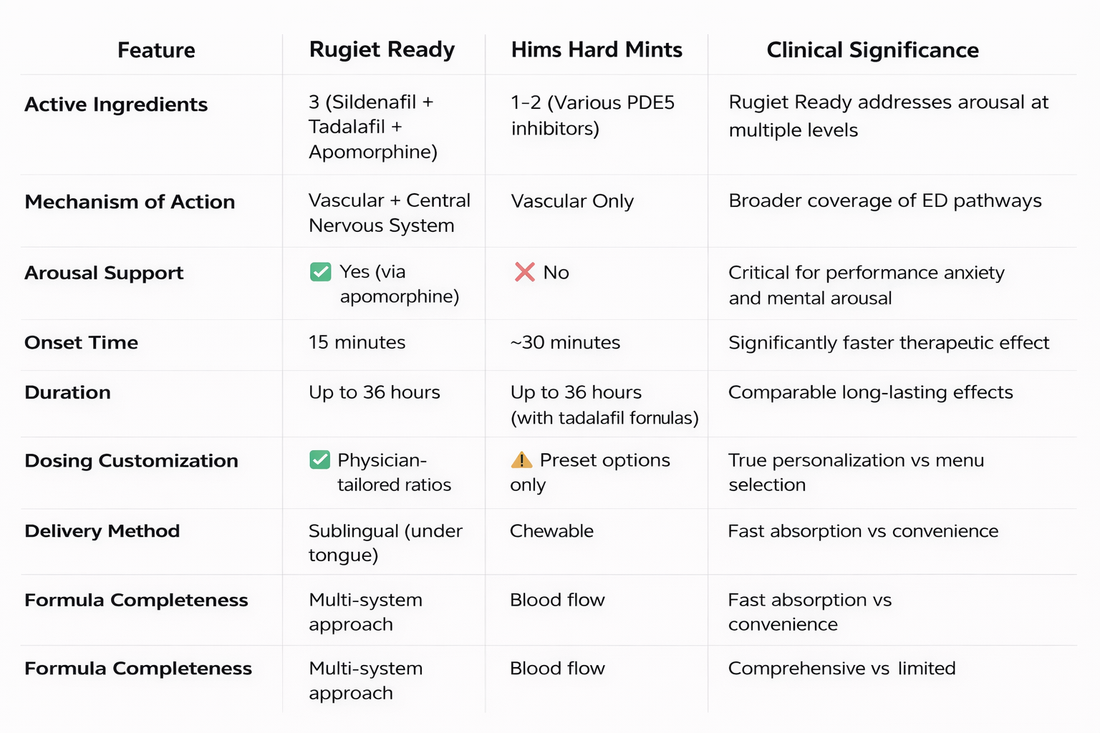This screenshot has height=733, width=1100.
Task: Click the "Chewable" delivery method cell
Action: point(551,531)
